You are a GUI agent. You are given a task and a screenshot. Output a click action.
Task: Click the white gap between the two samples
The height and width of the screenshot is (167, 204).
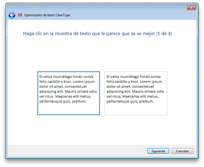(102, 93)
